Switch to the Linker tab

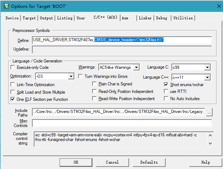click(x=145, y=18)
